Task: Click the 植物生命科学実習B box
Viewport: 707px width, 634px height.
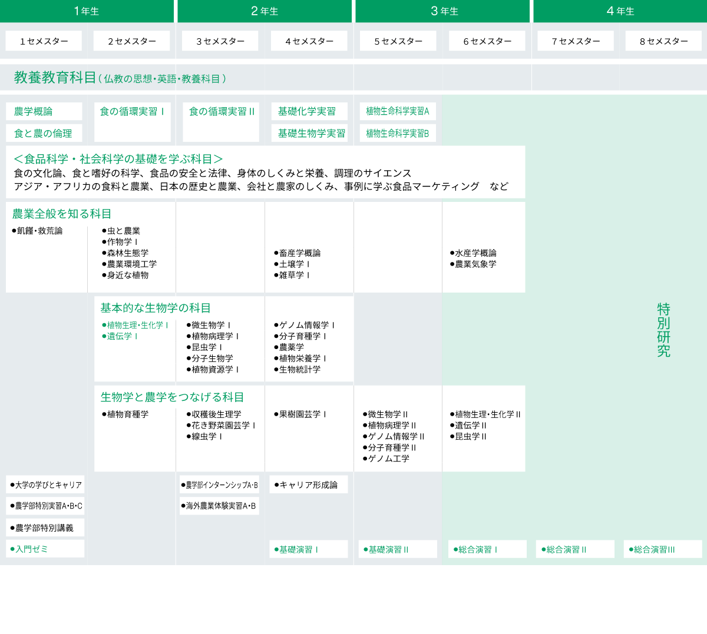Action: (x=398, y=133)
